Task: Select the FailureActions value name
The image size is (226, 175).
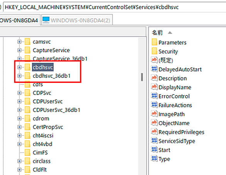Action: [175, 105]
